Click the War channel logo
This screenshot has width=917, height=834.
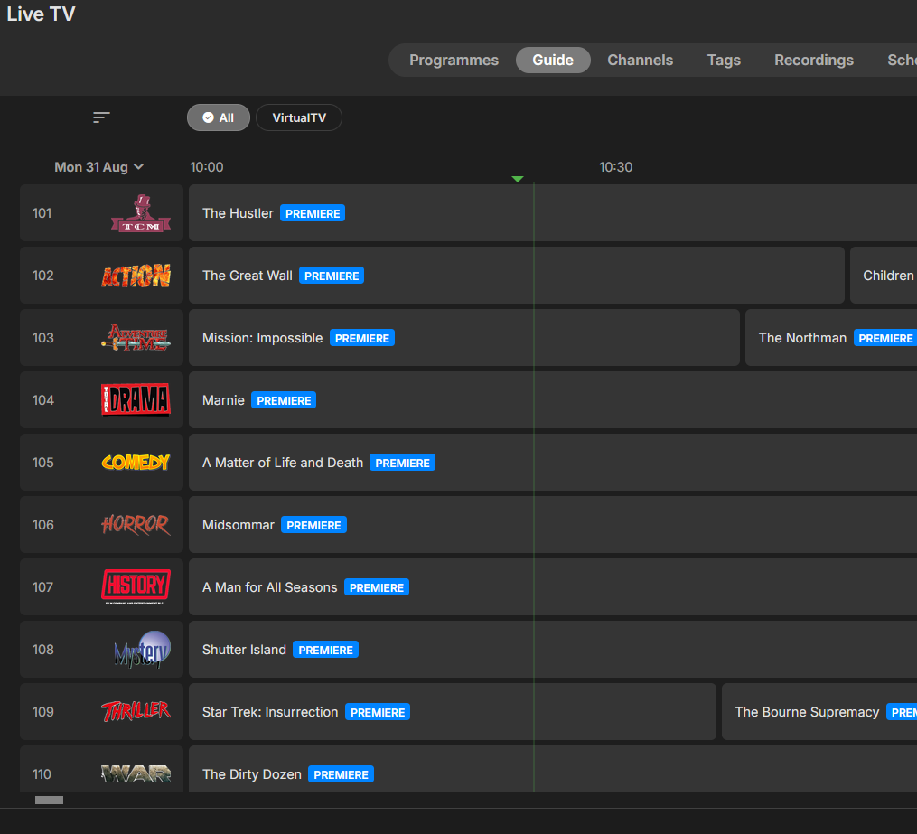point(136,773)
